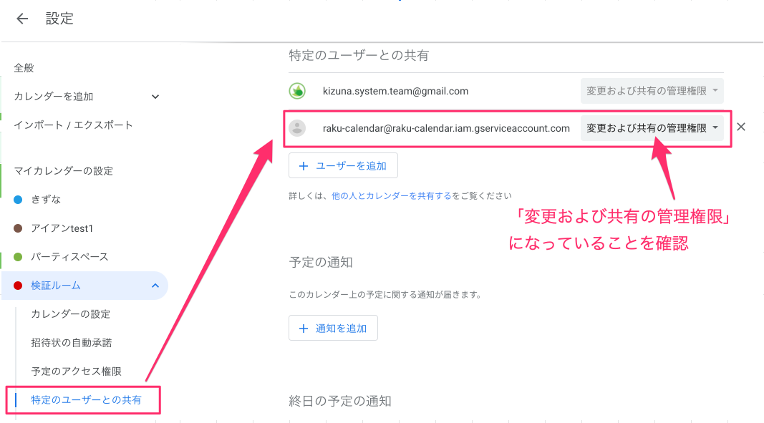Open 全般 settings section
This screenshot has width=764, height=423.
point(24,68)
